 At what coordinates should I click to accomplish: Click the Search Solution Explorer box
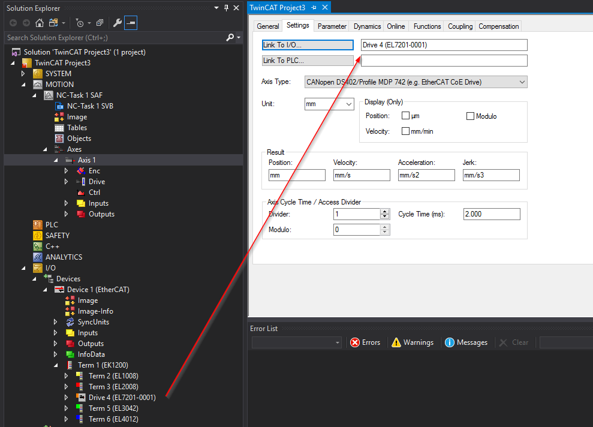[x=115, y=37]
